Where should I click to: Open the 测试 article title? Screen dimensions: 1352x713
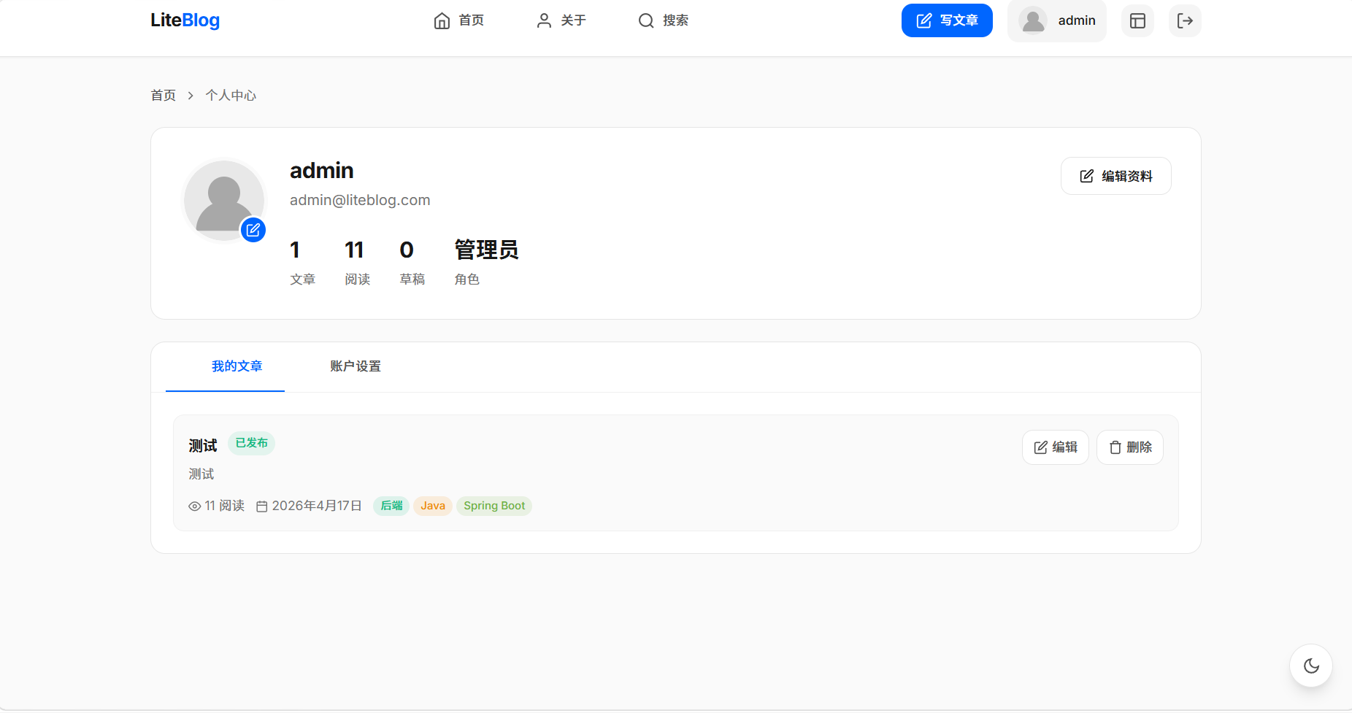[203, 445]
